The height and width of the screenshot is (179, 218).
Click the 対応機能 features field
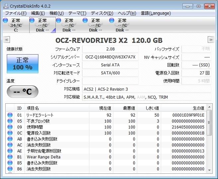(147, 97)
